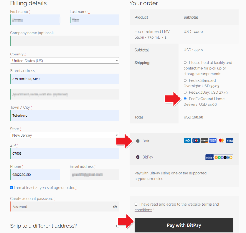Click the American Express card icon
246x233 pixels.
(x=213, y=140)
